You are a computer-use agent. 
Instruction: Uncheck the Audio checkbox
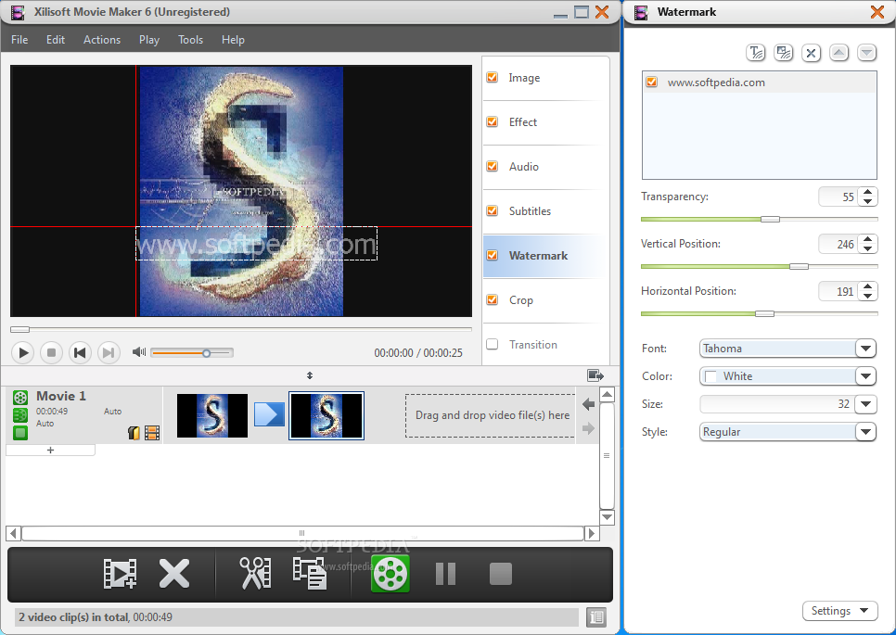492,166
